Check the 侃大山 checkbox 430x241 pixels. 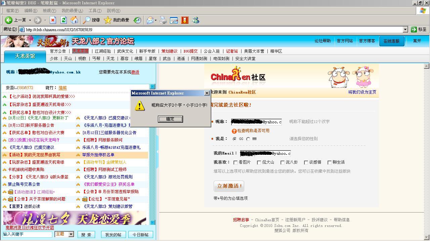[259, 163]
